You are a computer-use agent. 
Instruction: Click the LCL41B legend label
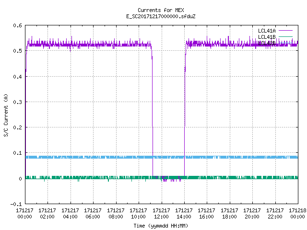pos(267,37)
